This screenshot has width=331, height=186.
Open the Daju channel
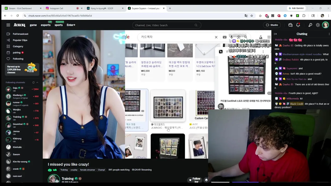click(22, 89)
